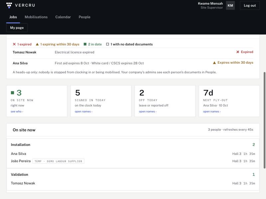Image resolution: width=266 pixels, height=199 pixels.
Task: Go to the Calendar tab
Action: (x=63, y=17)
